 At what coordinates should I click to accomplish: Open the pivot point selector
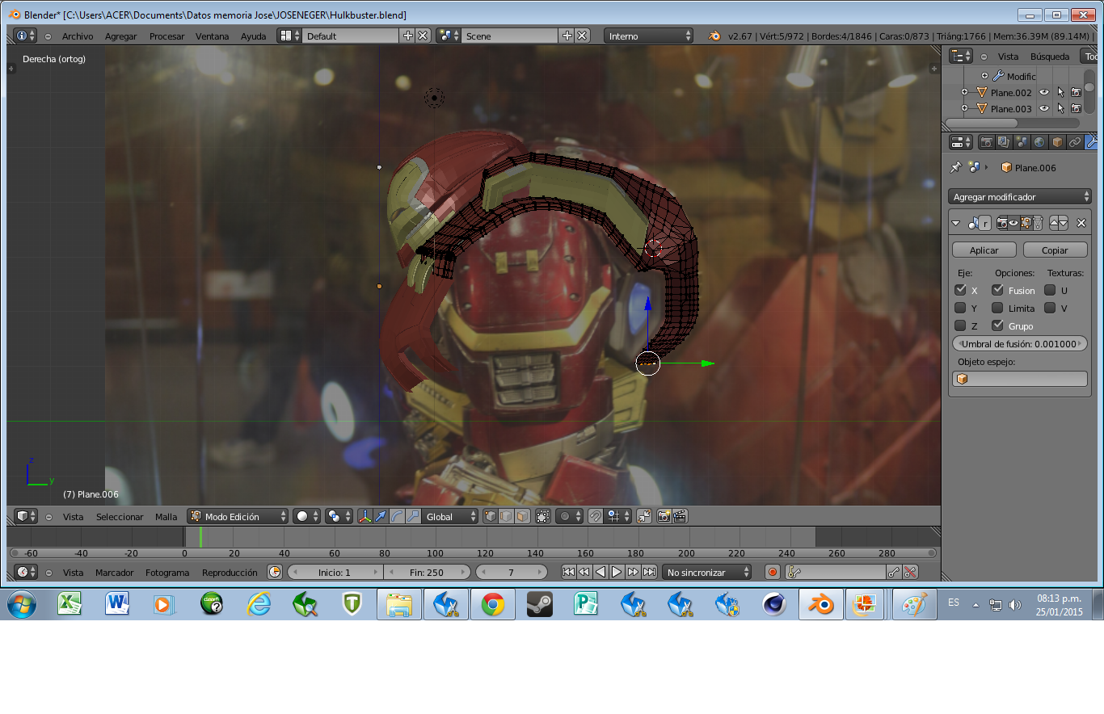pos(338,516)
